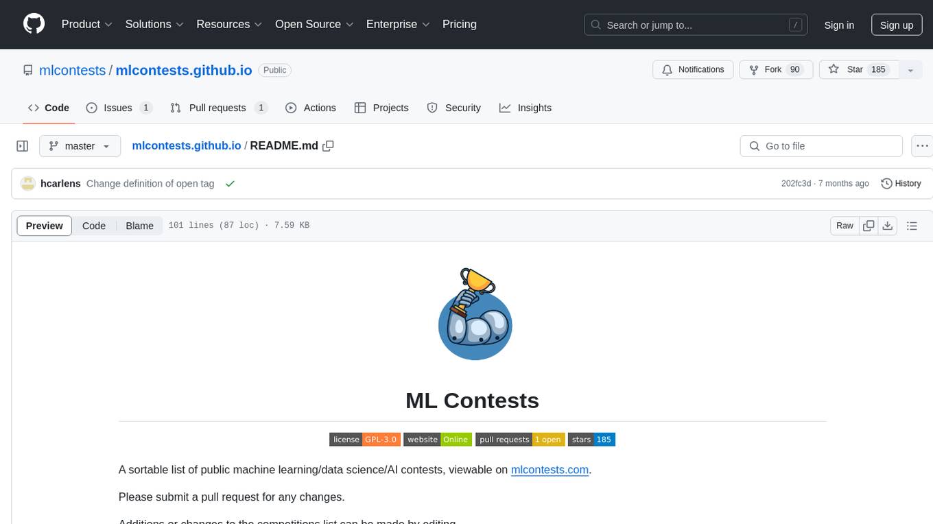933x524 pixels.
Task: Switch to the Insights tab
Action: click(525, 108)
